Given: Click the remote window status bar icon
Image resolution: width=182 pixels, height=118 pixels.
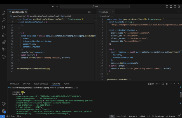Looking at the screenshot, I should (3, 116).
